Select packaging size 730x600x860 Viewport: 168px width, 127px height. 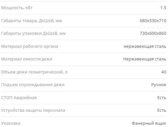153,33
